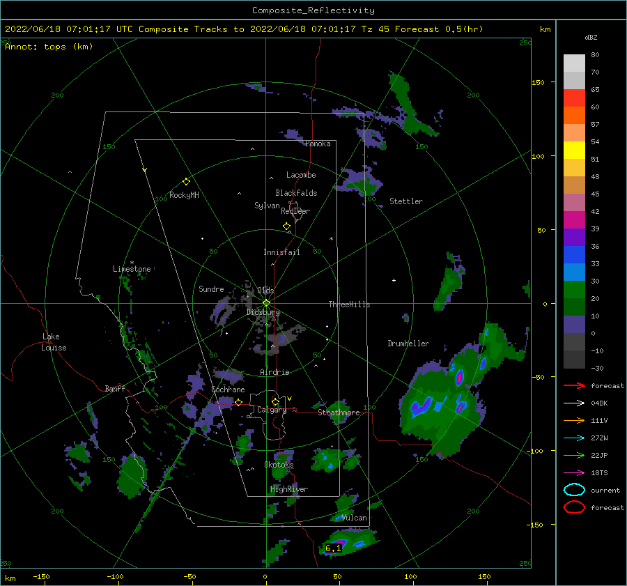Click the dark gray -10 dBZ swatch
The height and width of the screenshot is (586, 627).
[x=574, y=359]
